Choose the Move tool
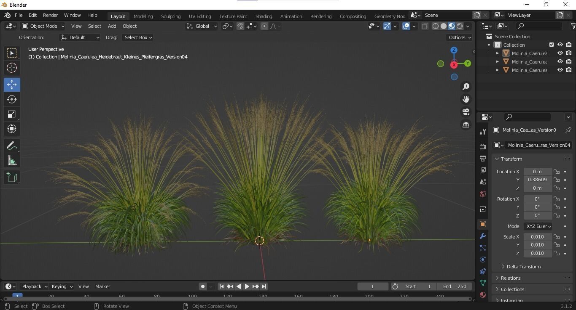Viewport: 576px width, 310px height. 12,85
